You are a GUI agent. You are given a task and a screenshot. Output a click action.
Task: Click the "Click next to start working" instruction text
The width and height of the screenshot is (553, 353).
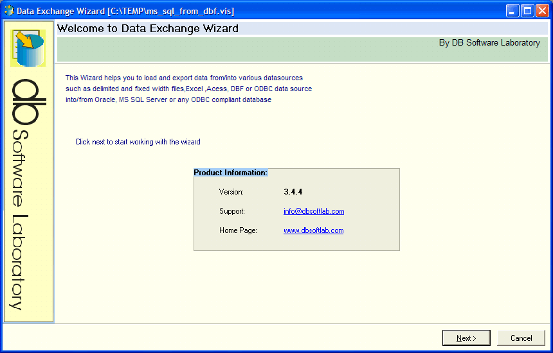click(138, 142)
